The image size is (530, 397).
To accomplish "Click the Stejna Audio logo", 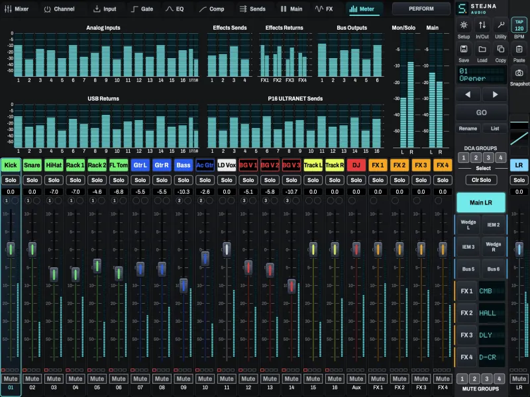I will click(476, 8).
